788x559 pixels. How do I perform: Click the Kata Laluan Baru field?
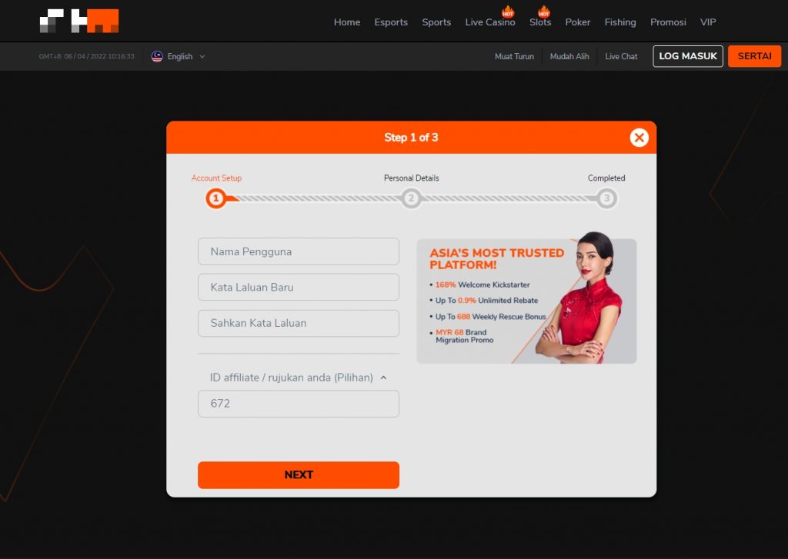(299, 287)
